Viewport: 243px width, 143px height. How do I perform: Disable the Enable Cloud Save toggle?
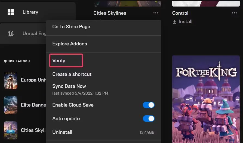[x=149, y=105]
